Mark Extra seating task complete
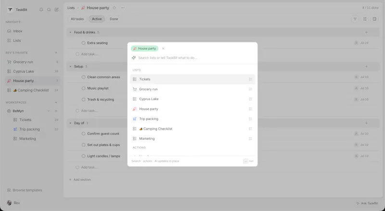Image resolution: width=385 pixels, height=211 pixels. coord(83,43)
